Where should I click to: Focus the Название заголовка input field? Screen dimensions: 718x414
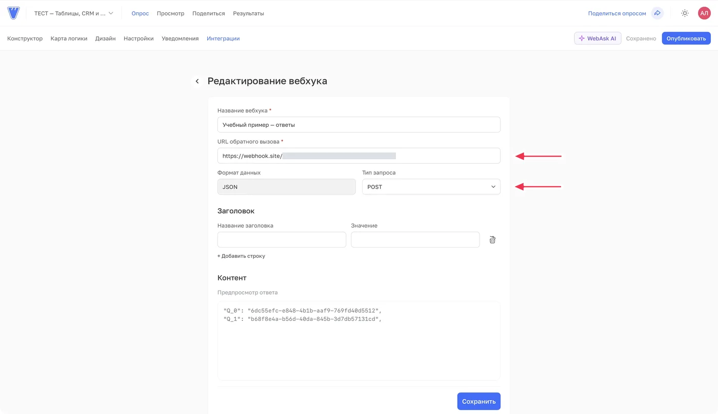tap(282, 239)
